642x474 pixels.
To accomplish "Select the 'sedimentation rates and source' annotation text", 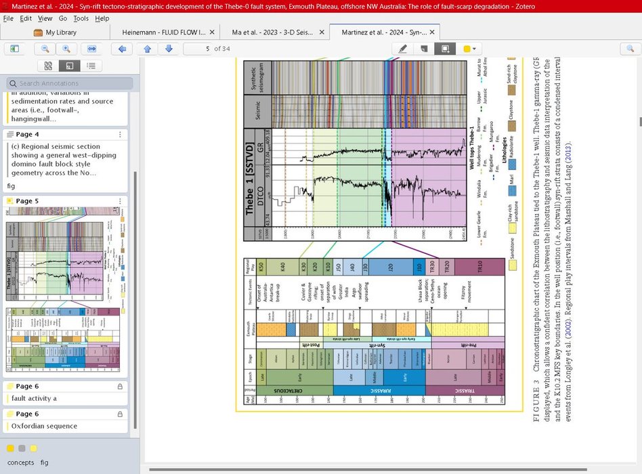I will tap(62, 101).
